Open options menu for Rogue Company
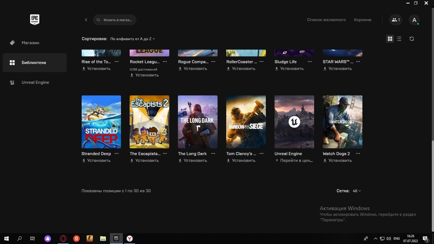Screen dimensions: 434x244 pyautogui.click(x=213, y=62)
